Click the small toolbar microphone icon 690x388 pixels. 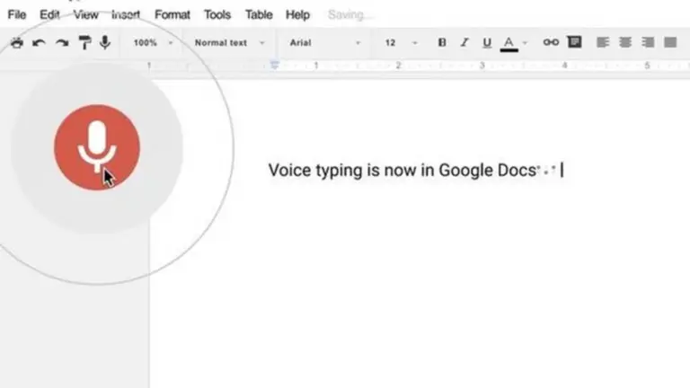coord(105,43)
